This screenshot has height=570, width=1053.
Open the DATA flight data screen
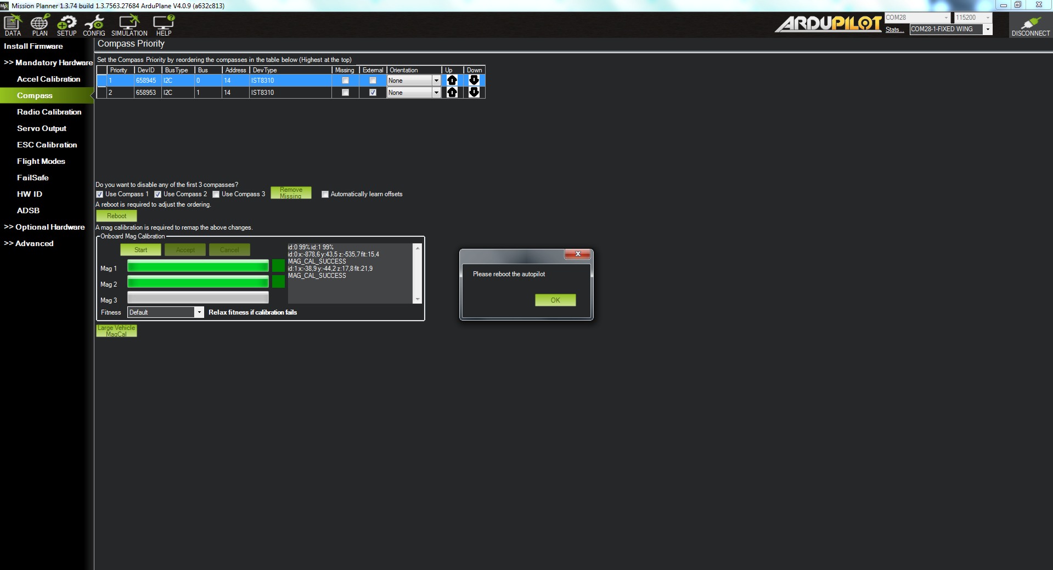[13, 25]
